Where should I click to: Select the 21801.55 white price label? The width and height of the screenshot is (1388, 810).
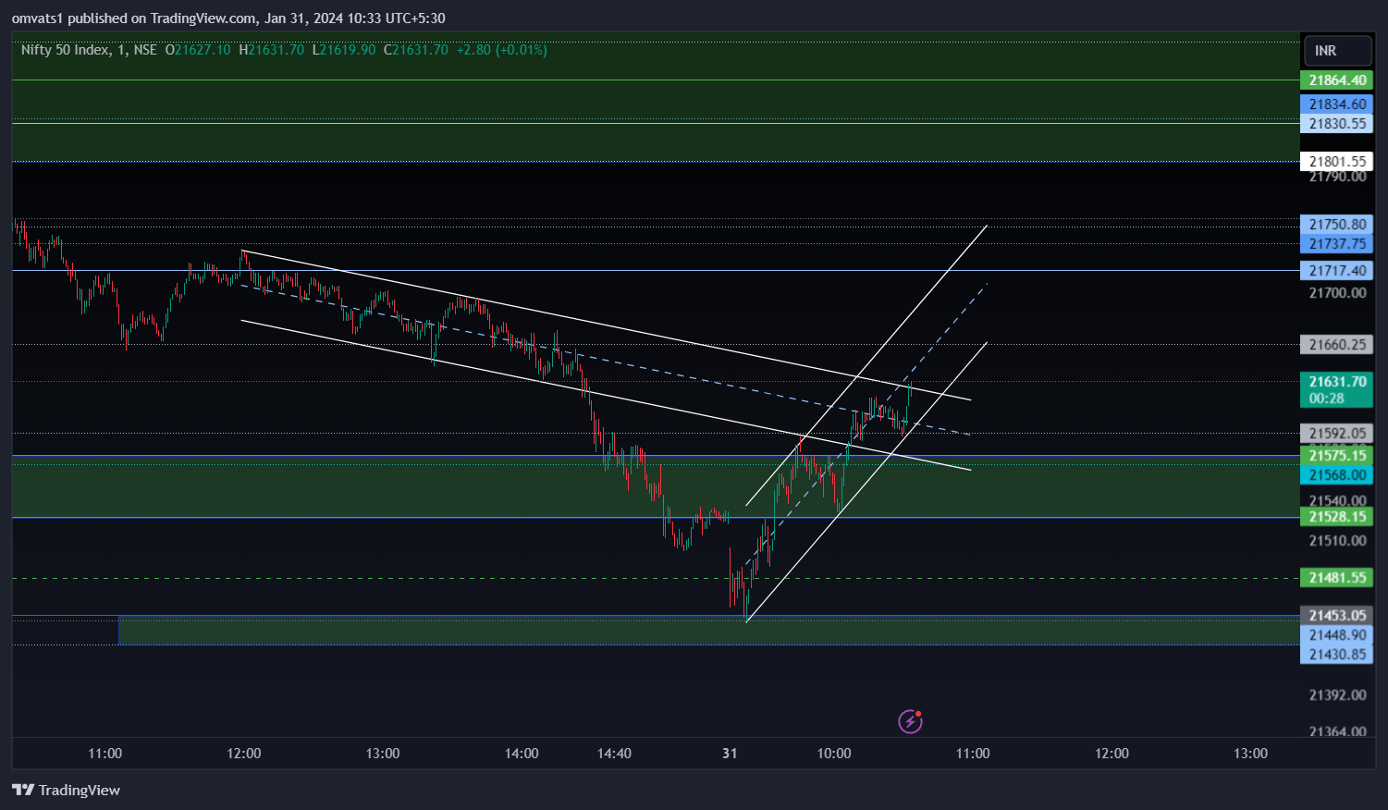(x=1336, y=162)
